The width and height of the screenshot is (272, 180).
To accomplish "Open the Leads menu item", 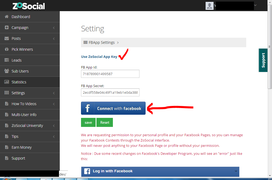I will tap(30, 60).
